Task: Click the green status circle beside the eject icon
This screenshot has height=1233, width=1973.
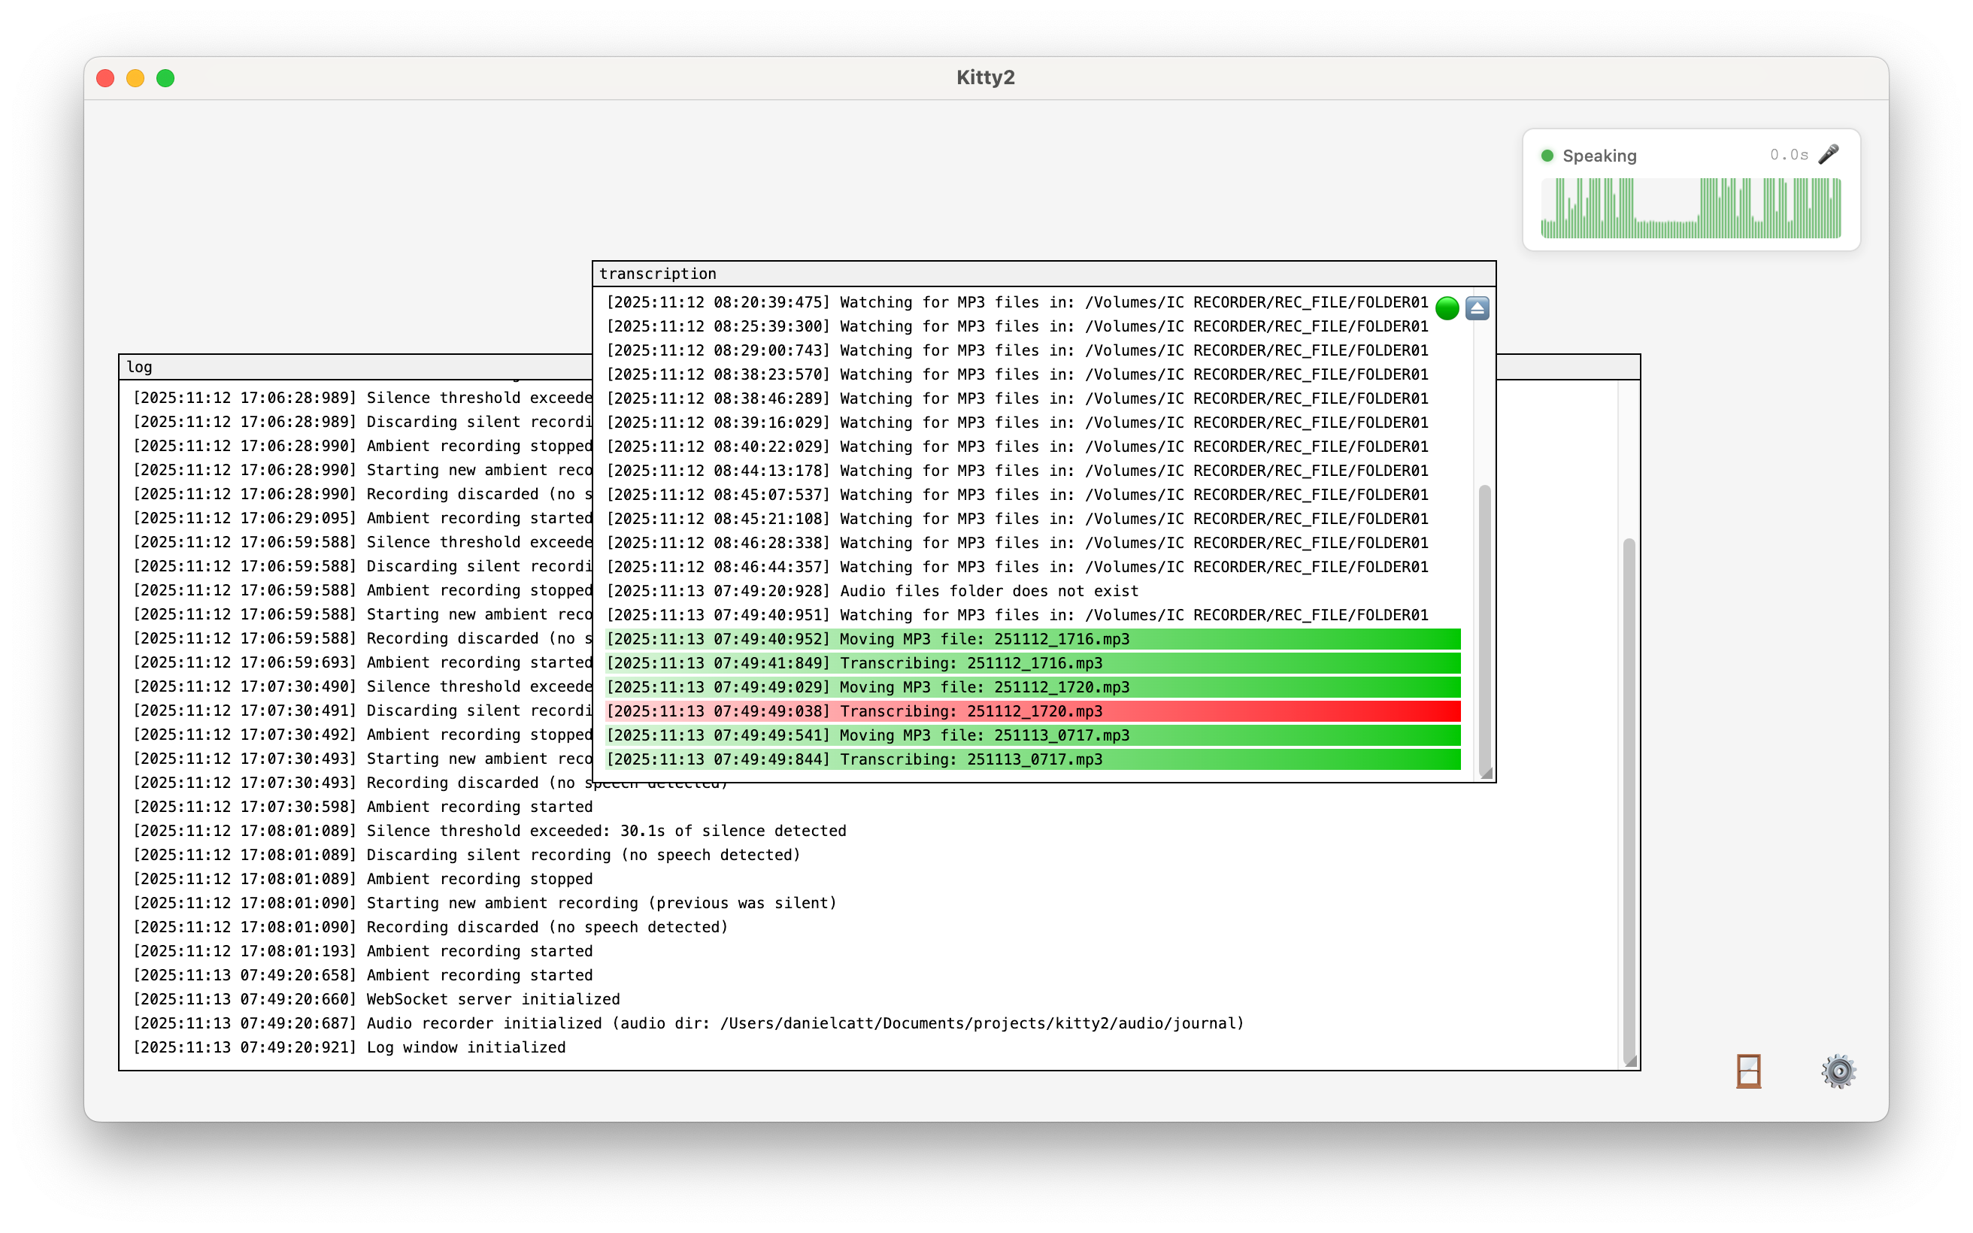Action: 1447,308
